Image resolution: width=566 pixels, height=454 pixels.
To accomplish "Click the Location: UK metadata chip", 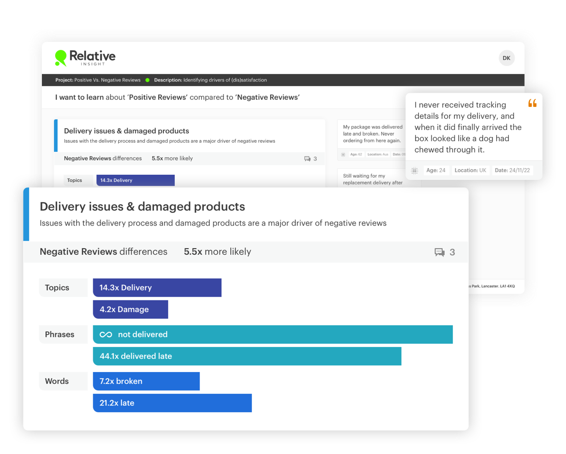I will click(470, 170).
